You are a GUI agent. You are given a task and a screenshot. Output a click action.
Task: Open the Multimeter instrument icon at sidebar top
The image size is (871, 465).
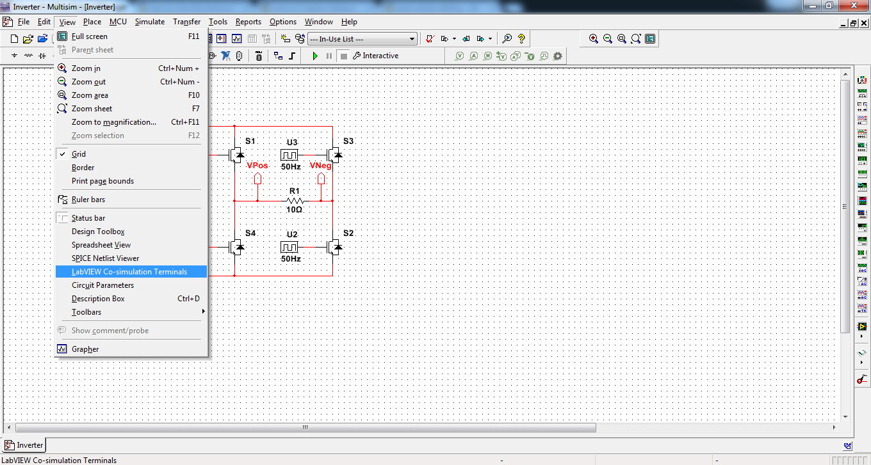[861, 80]
